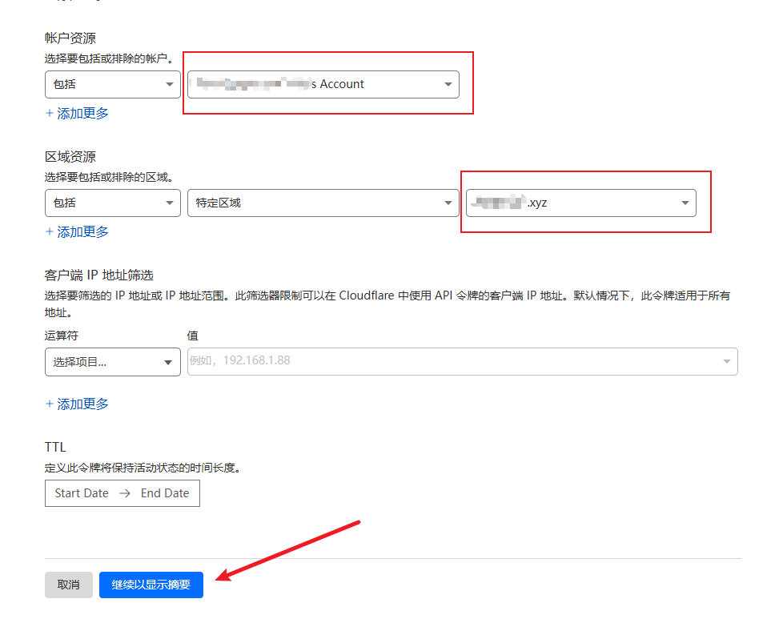The image size is (775, 627).
Task: Click the caret arrow on the .xyz zone dropdown
Action: click(x=685, y=203)
